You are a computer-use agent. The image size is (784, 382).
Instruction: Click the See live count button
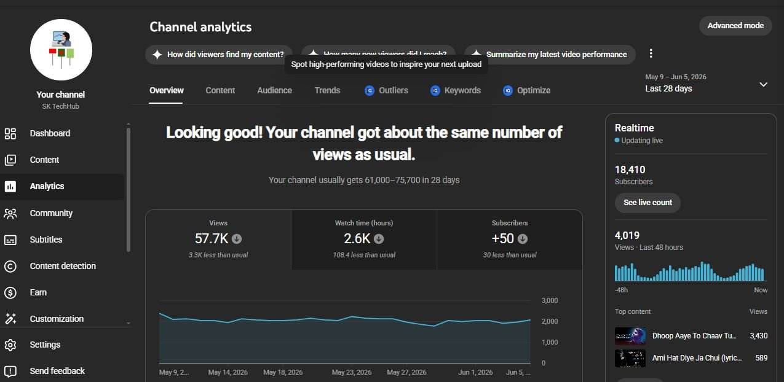[647, 203]
